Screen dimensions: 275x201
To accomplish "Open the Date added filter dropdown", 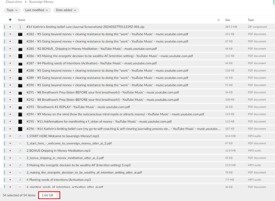I will click(x=66, y=10).
